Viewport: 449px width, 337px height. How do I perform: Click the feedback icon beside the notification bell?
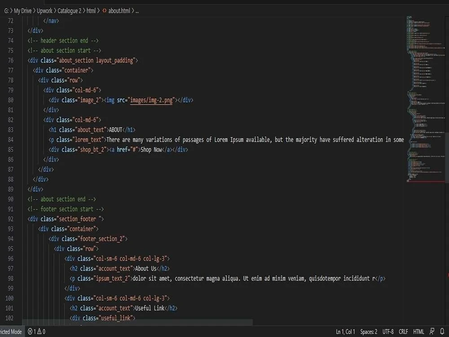tap(431, 332)
